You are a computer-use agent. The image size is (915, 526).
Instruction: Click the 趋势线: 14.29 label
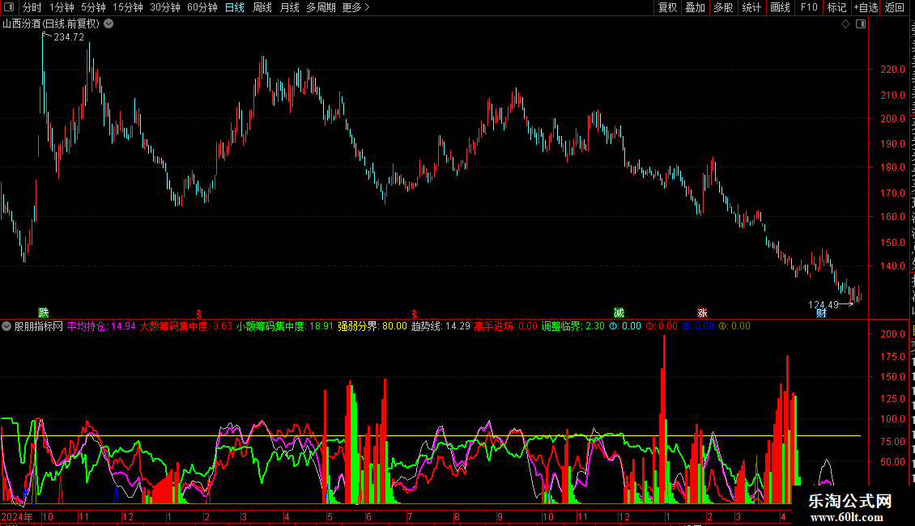(x=440, y=327)
